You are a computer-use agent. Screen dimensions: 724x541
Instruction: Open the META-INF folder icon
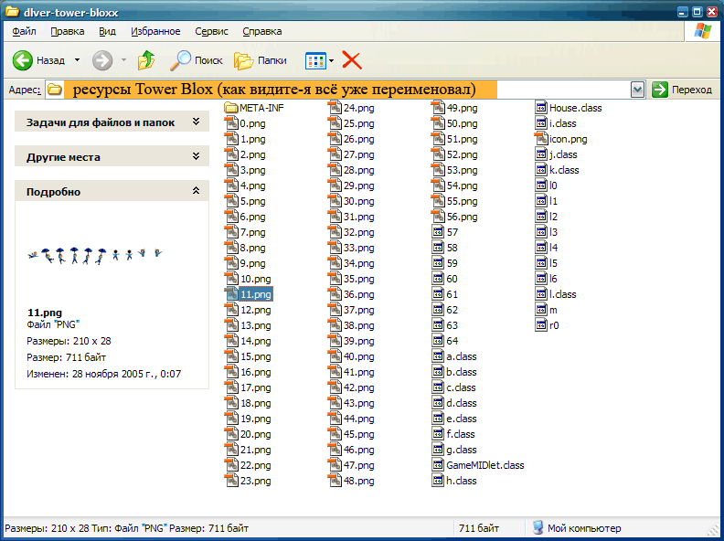click(230, 108)
